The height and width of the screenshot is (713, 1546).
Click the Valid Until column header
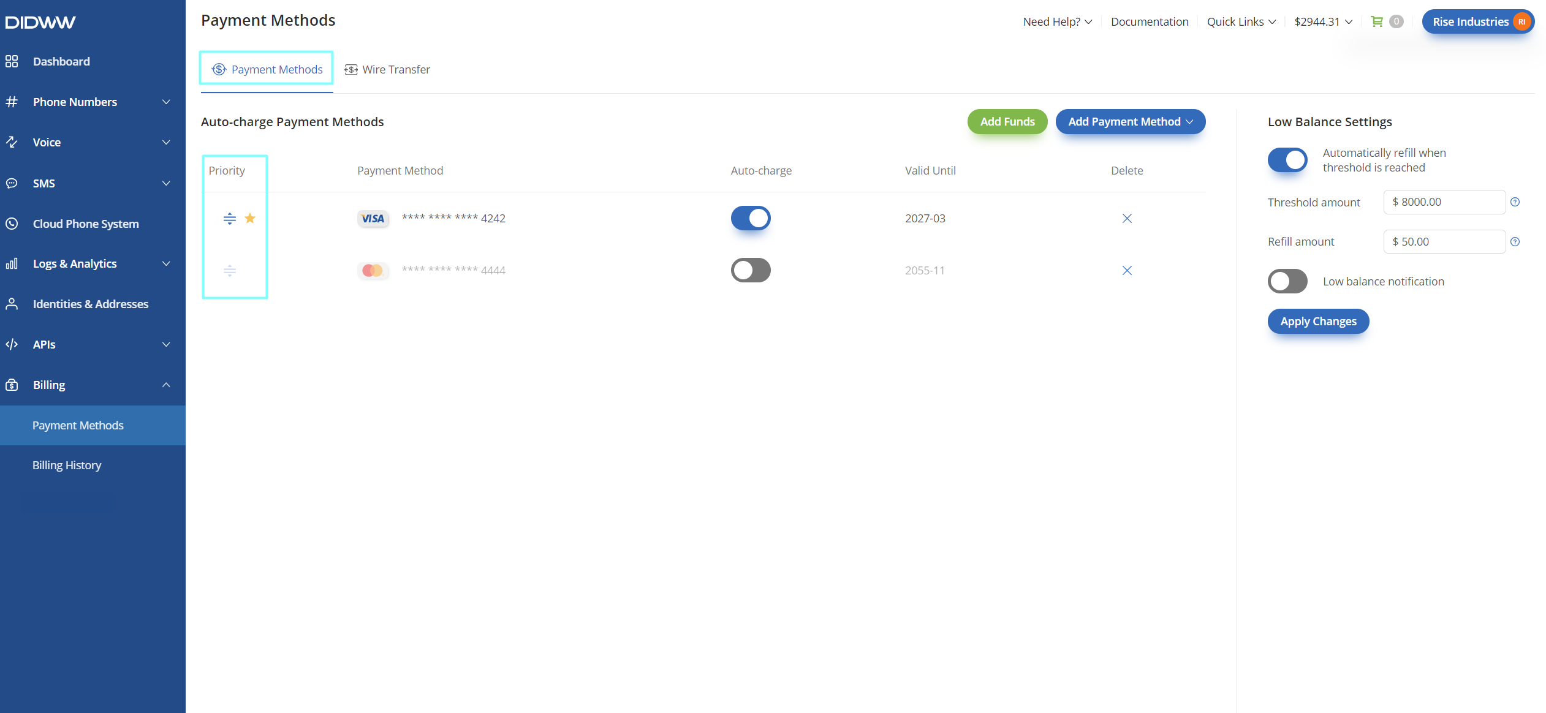pyautogui.click(x=930, y=170)
